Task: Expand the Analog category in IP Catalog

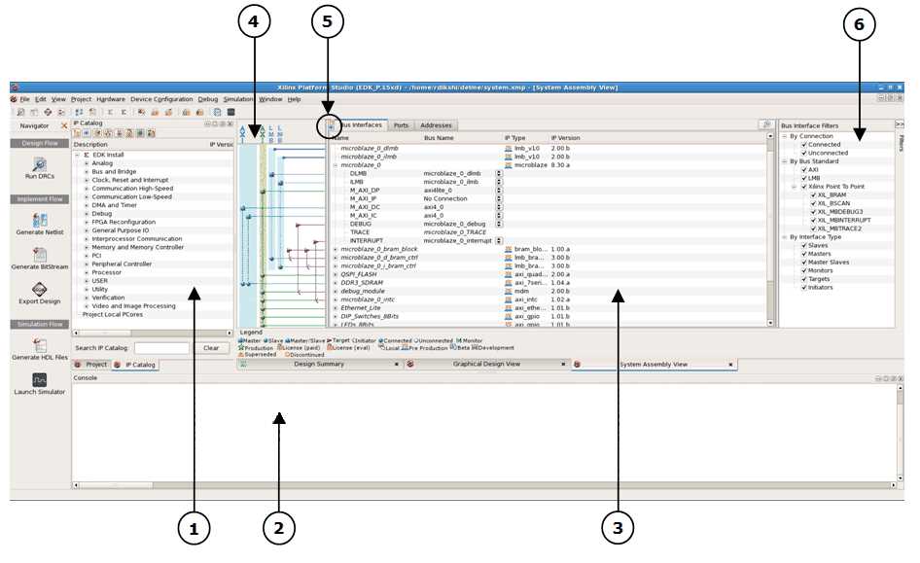Action: click(87, 163)
